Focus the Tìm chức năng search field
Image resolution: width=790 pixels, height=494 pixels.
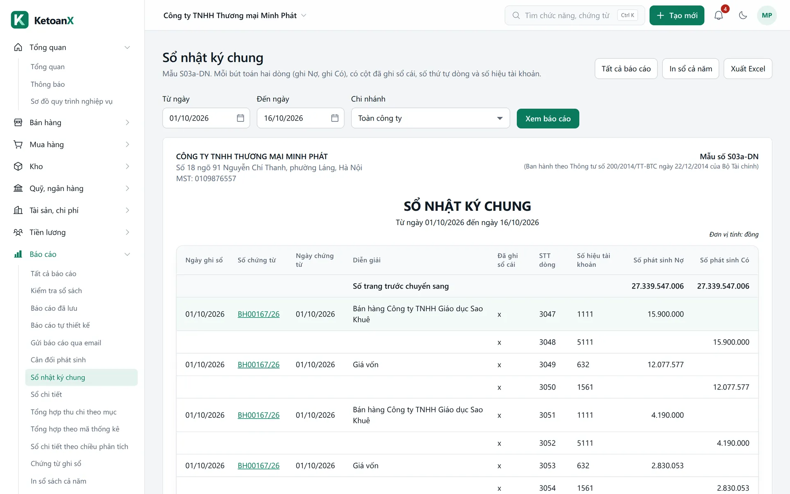(x=574, y=16)
